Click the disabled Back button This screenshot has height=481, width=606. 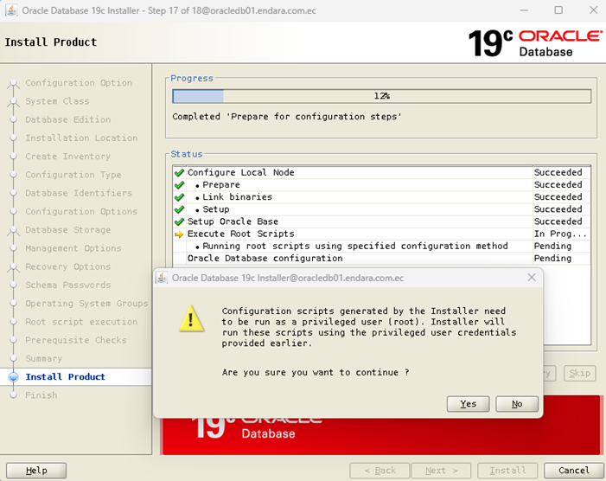[380, 470]
